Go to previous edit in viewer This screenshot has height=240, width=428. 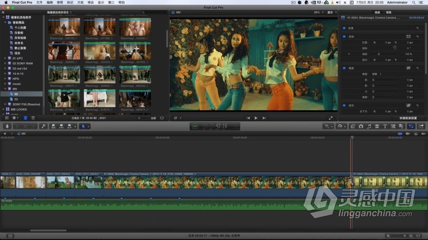(248, 118)
